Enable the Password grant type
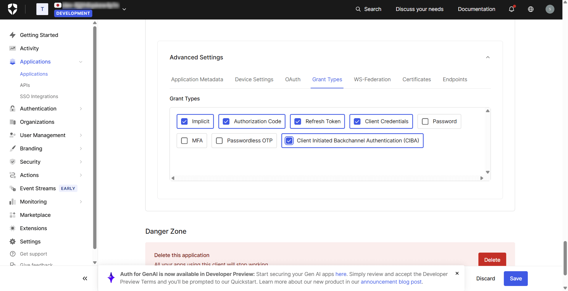This screenshot has width=568, height=291. tap(425, 121)
